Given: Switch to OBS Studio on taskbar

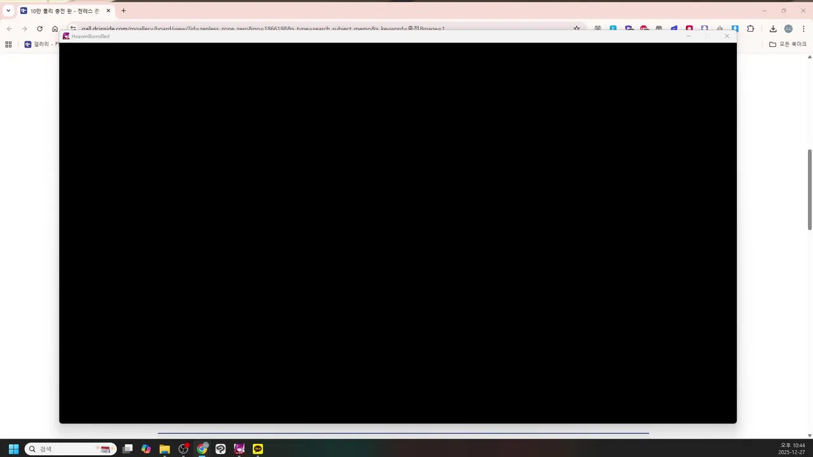Looking at the screenshot, I should pos(184,449).
